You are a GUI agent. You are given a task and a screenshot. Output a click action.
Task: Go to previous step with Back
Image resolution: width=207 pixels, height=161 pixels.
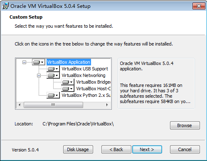[x=116, y=149]
